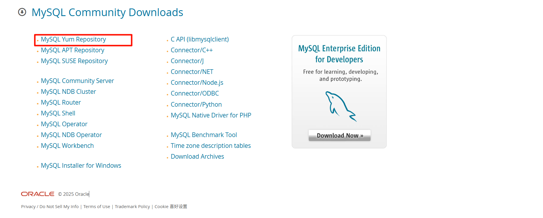This screenshot has height=218, width=543.
Task: Open MySQL APT Repository link
Action: [72, 50]
